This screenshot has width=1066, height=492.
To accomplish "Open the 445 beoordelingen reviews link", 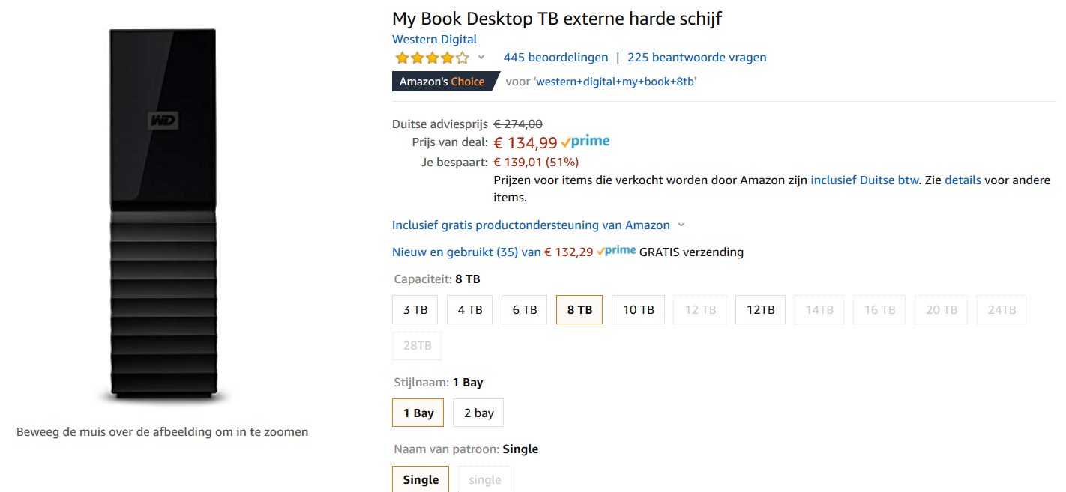I will click(x=555, y=58).
